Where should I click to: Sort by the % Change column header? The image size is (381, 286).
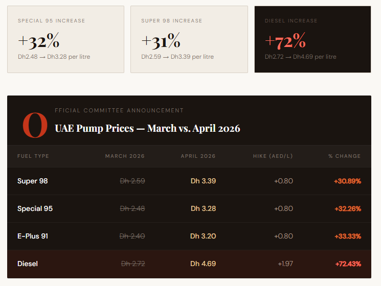tap(344, 156)
